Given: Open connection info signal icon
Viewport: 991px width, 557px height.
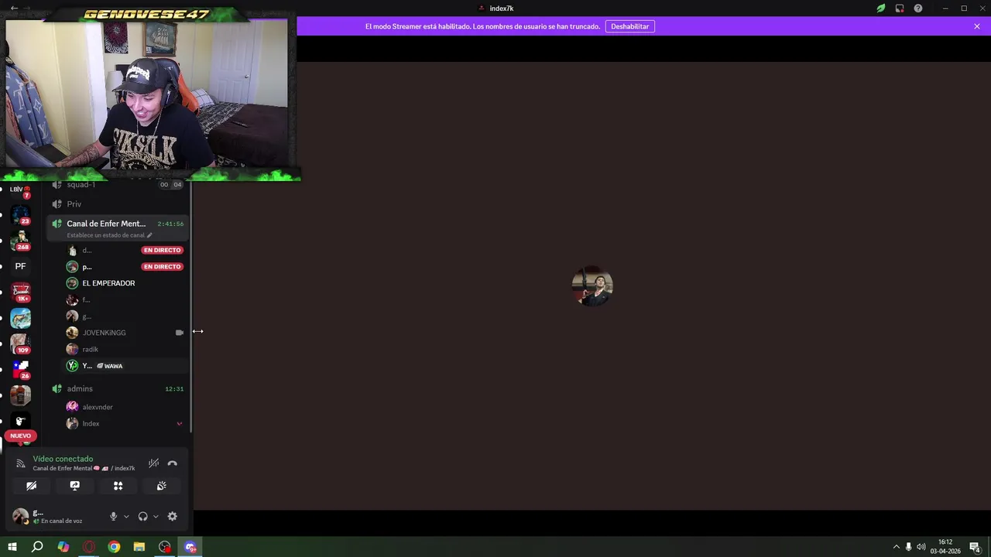Looking at the screenshot, I should (x=21, y=463).
